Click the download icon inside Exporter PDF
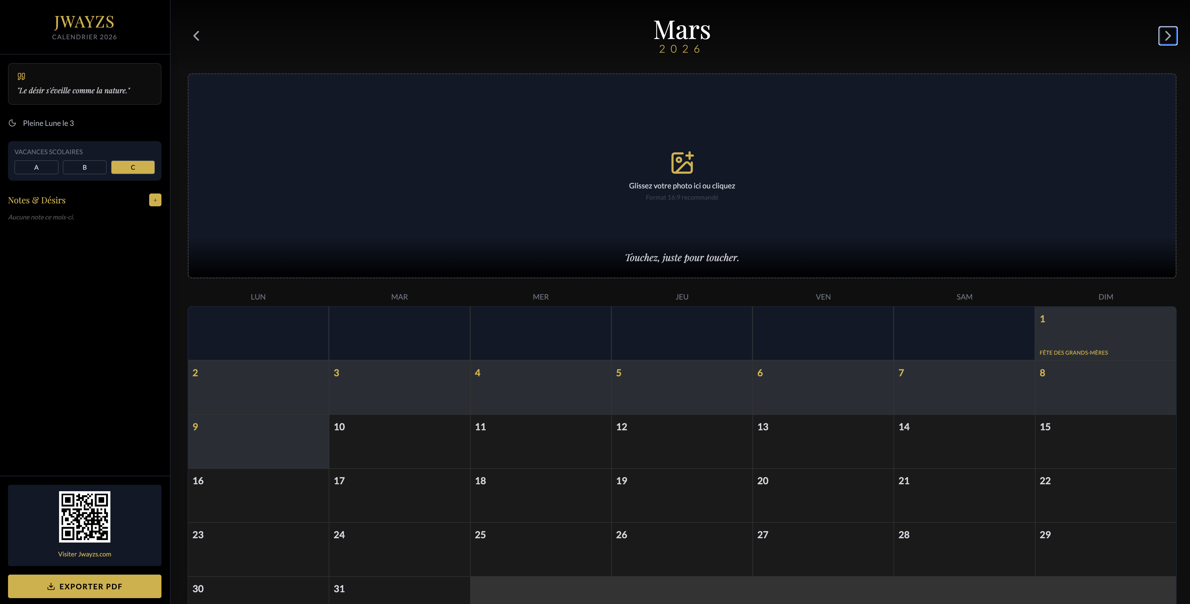 click(x=50, y=586)
